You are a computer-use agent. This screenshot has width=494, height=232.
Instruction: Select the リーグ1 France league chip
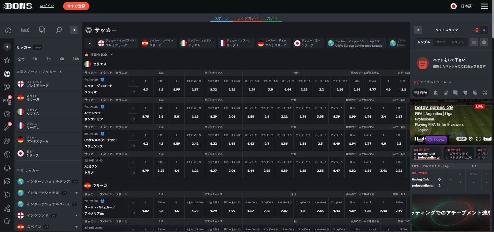coord(236,43)
